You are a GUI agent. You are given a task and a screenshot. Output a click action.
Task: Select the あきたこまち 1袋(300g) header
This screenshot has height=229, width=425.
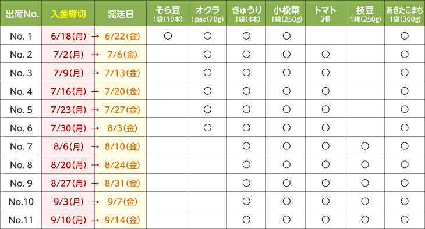405,13
